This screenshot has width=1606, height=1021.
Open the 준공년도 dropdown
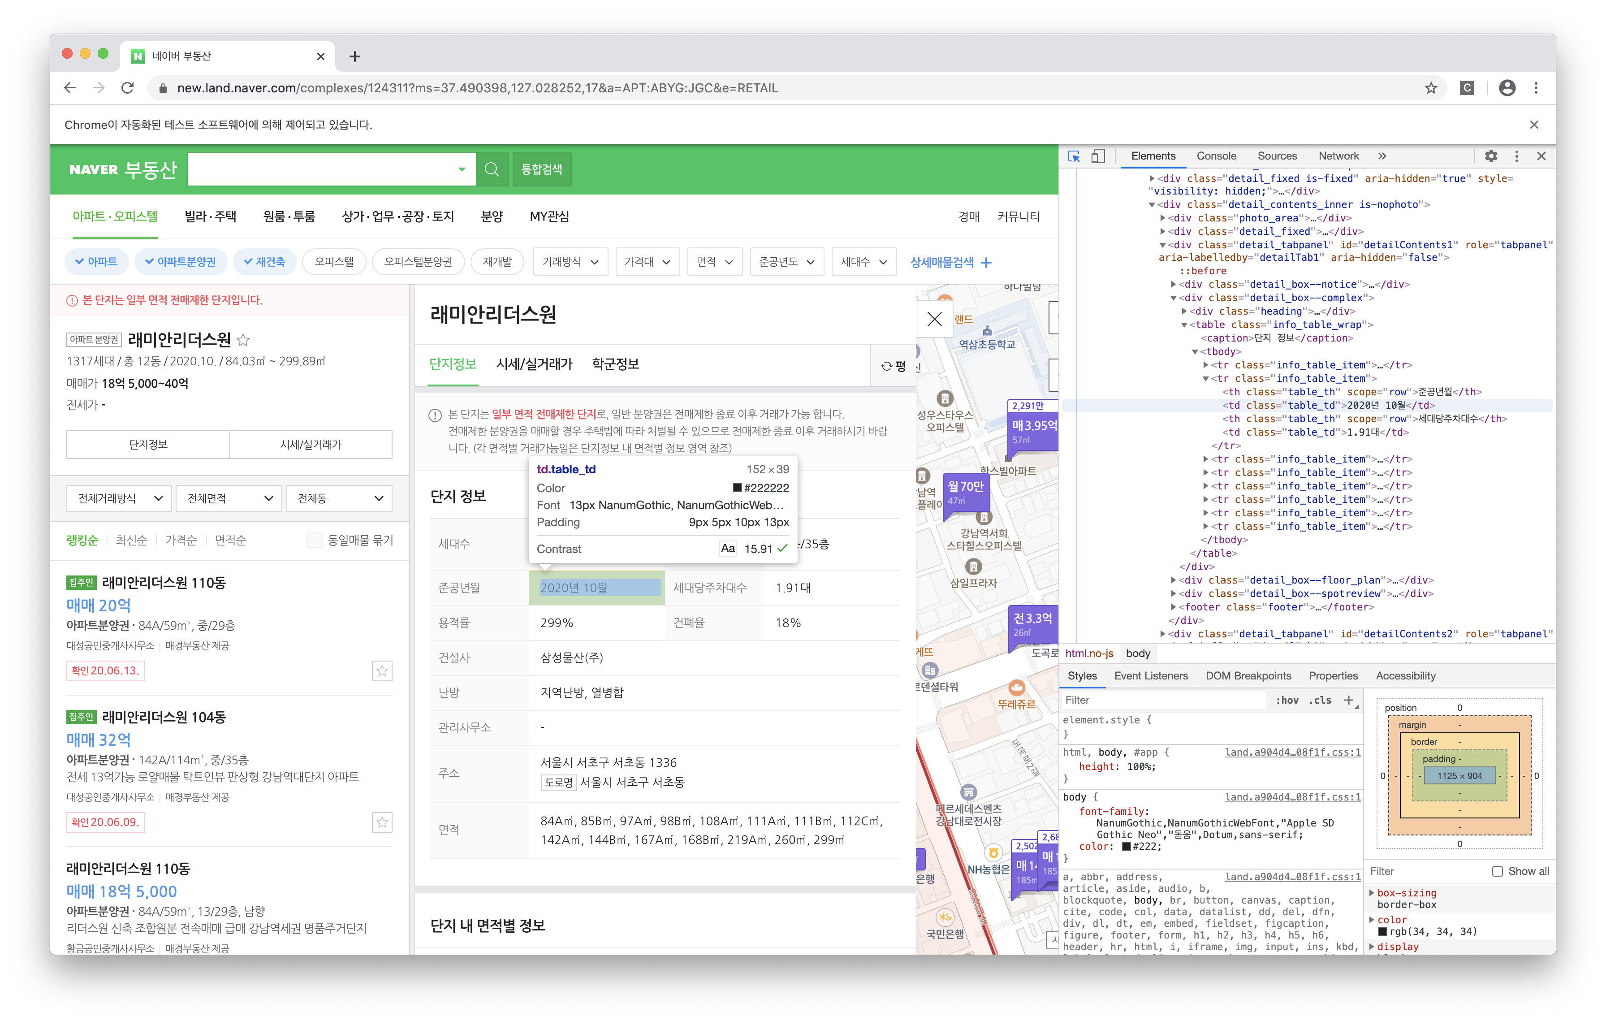(x=786, y=262)
